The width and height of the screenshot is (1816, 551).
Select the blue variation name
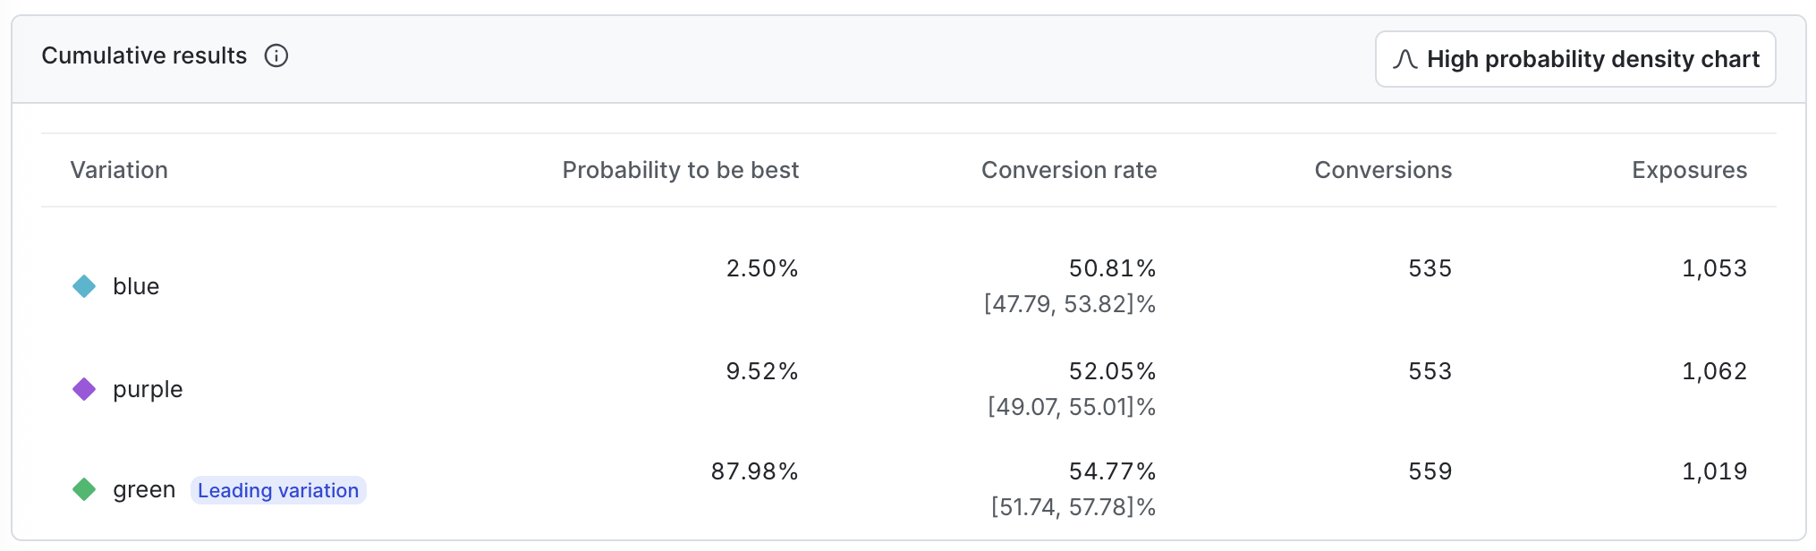136,286
